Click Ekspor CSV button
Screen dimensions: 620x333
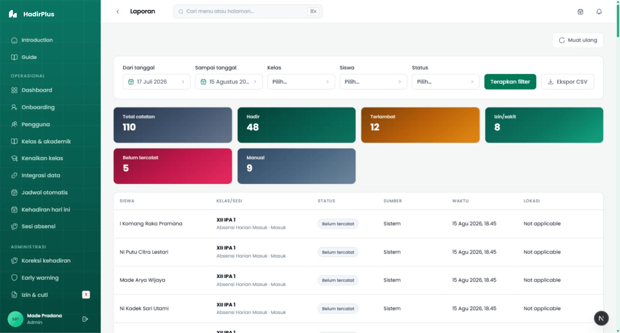pyautogui.click(x=567, y=82)
